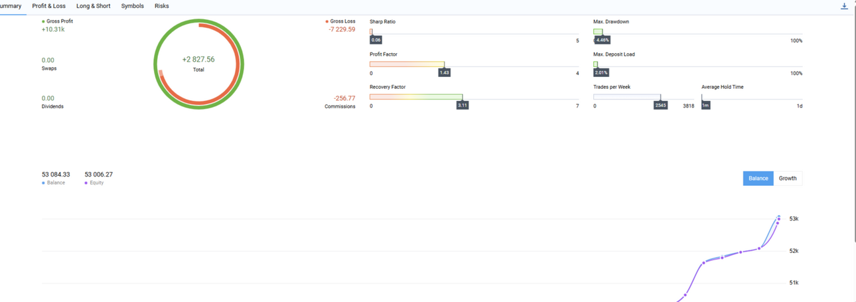This screenshot has width=856, height=302.
Task: Switch to the Profit & Loss tab
Action: pos(49,6)
